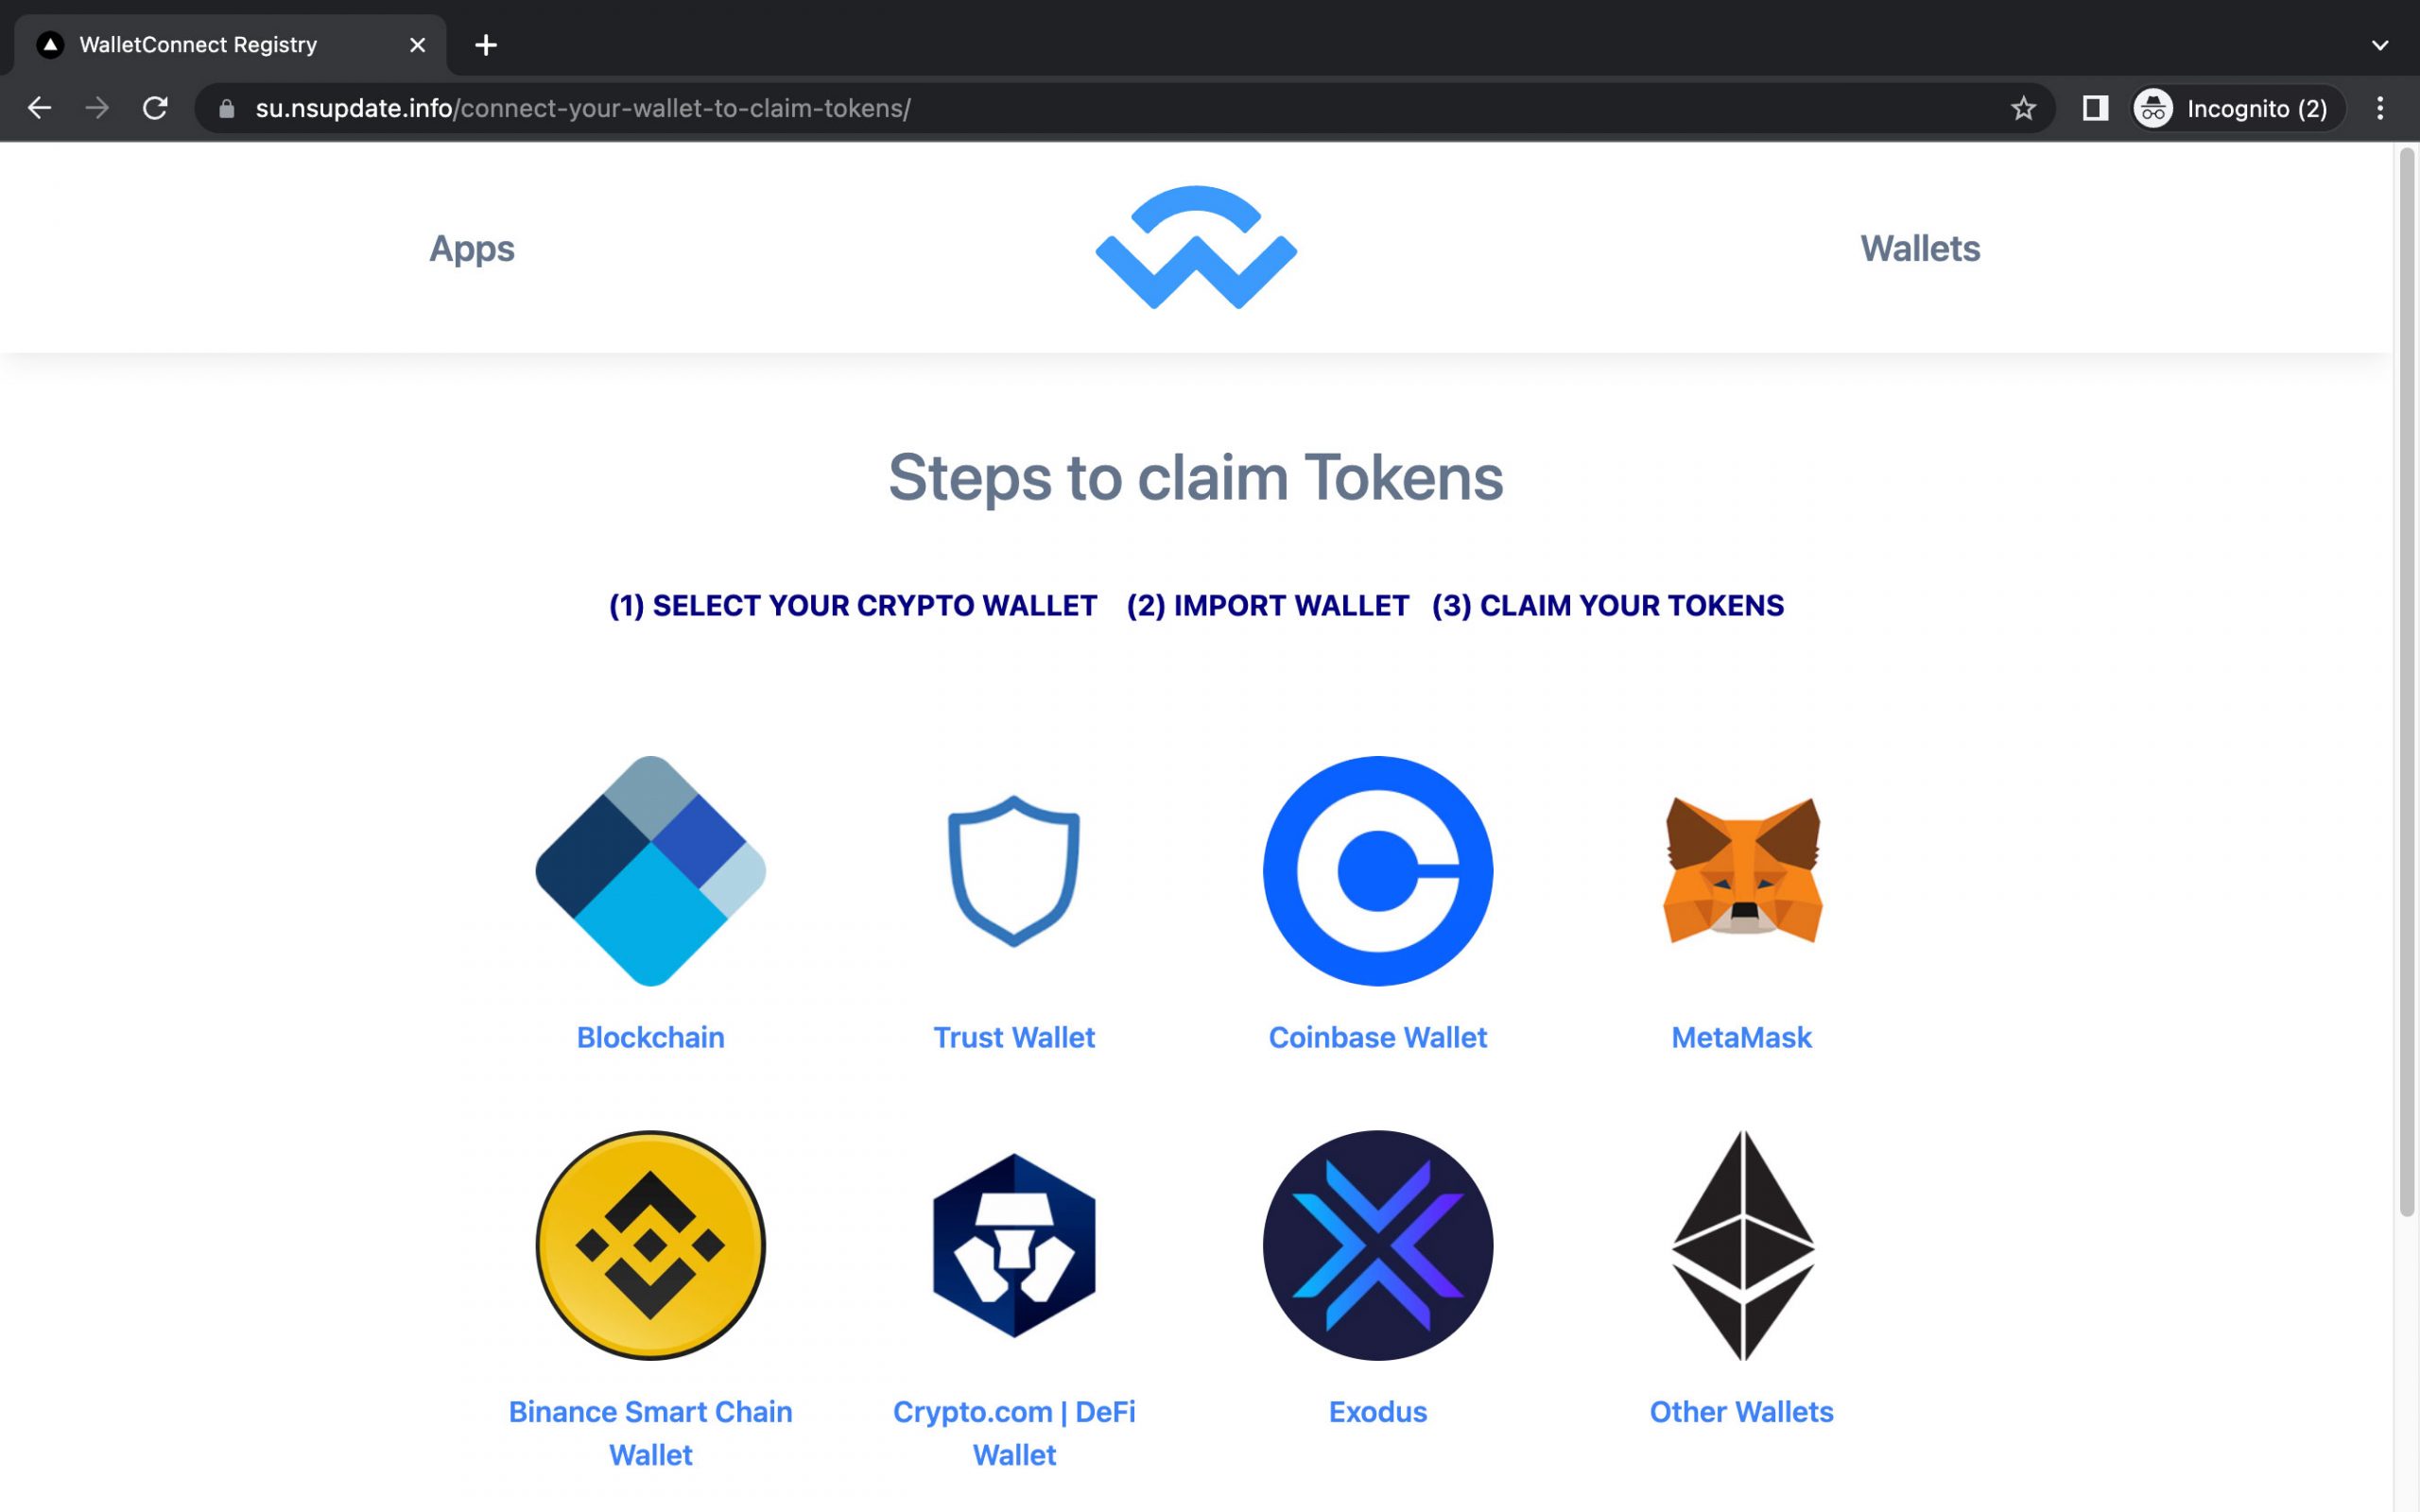Select the Binance Smart Chain Wallet icon
The width and height of the screenshot is (2420, 1512).
649,1244
